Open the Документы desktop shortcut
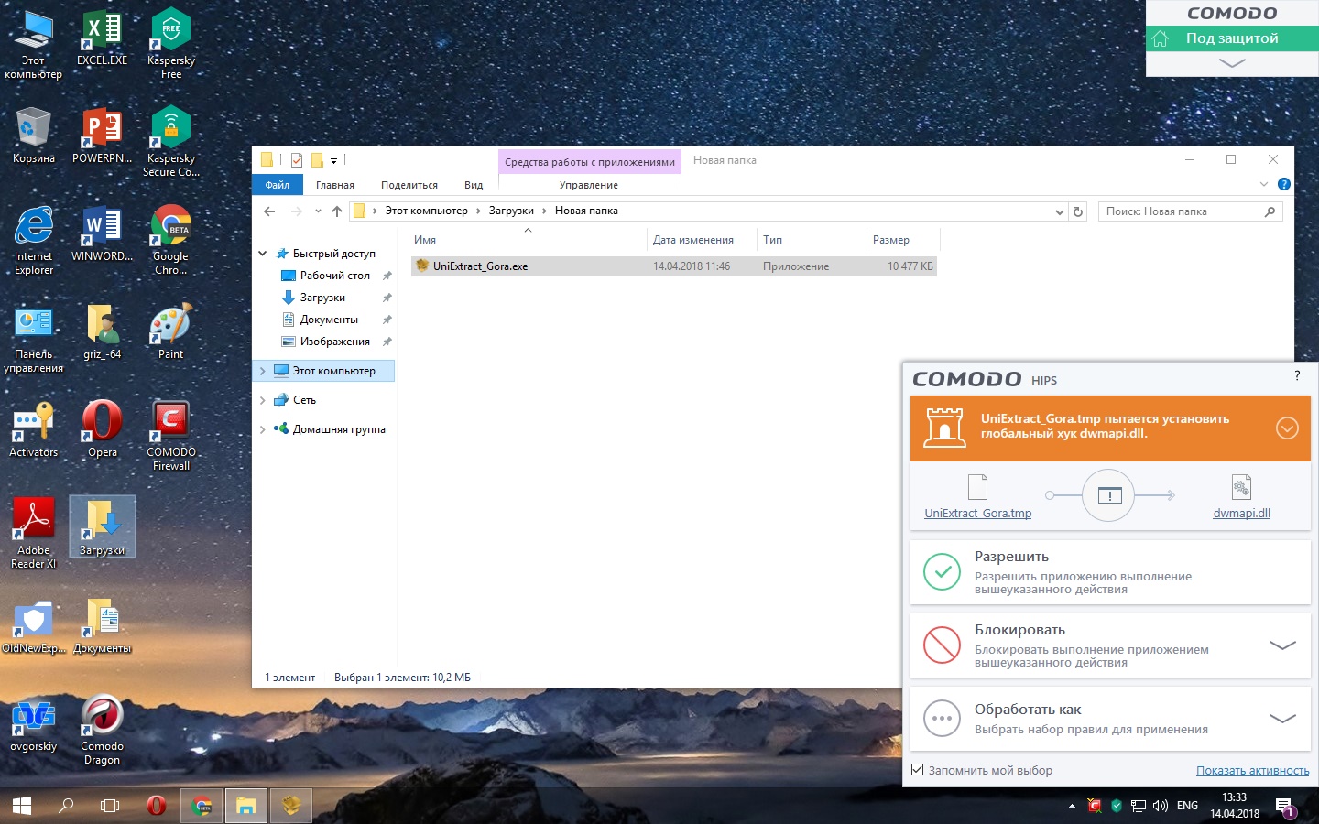 (x=102, y=626)
